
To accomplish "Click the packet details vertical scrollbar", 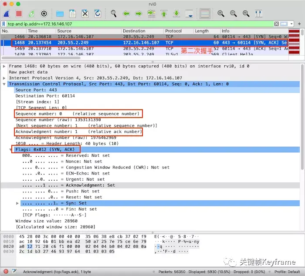I will (x=302, y=117).
